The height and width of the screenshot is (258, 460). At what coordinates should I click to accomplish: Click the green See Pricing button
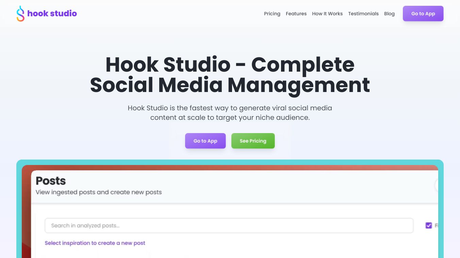click(x=253, y=141)
